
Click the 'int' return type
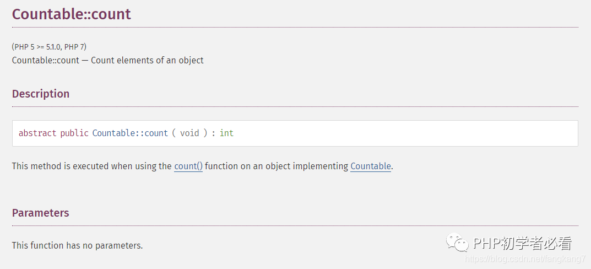tap(226, 133)
